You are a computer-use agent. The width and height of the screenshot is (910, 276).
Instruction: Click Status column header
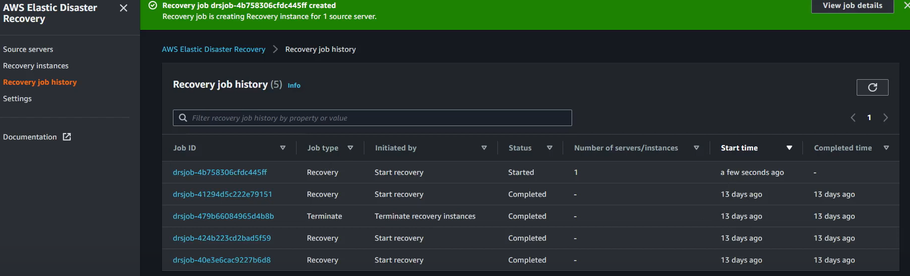click(x=520, y=147)
